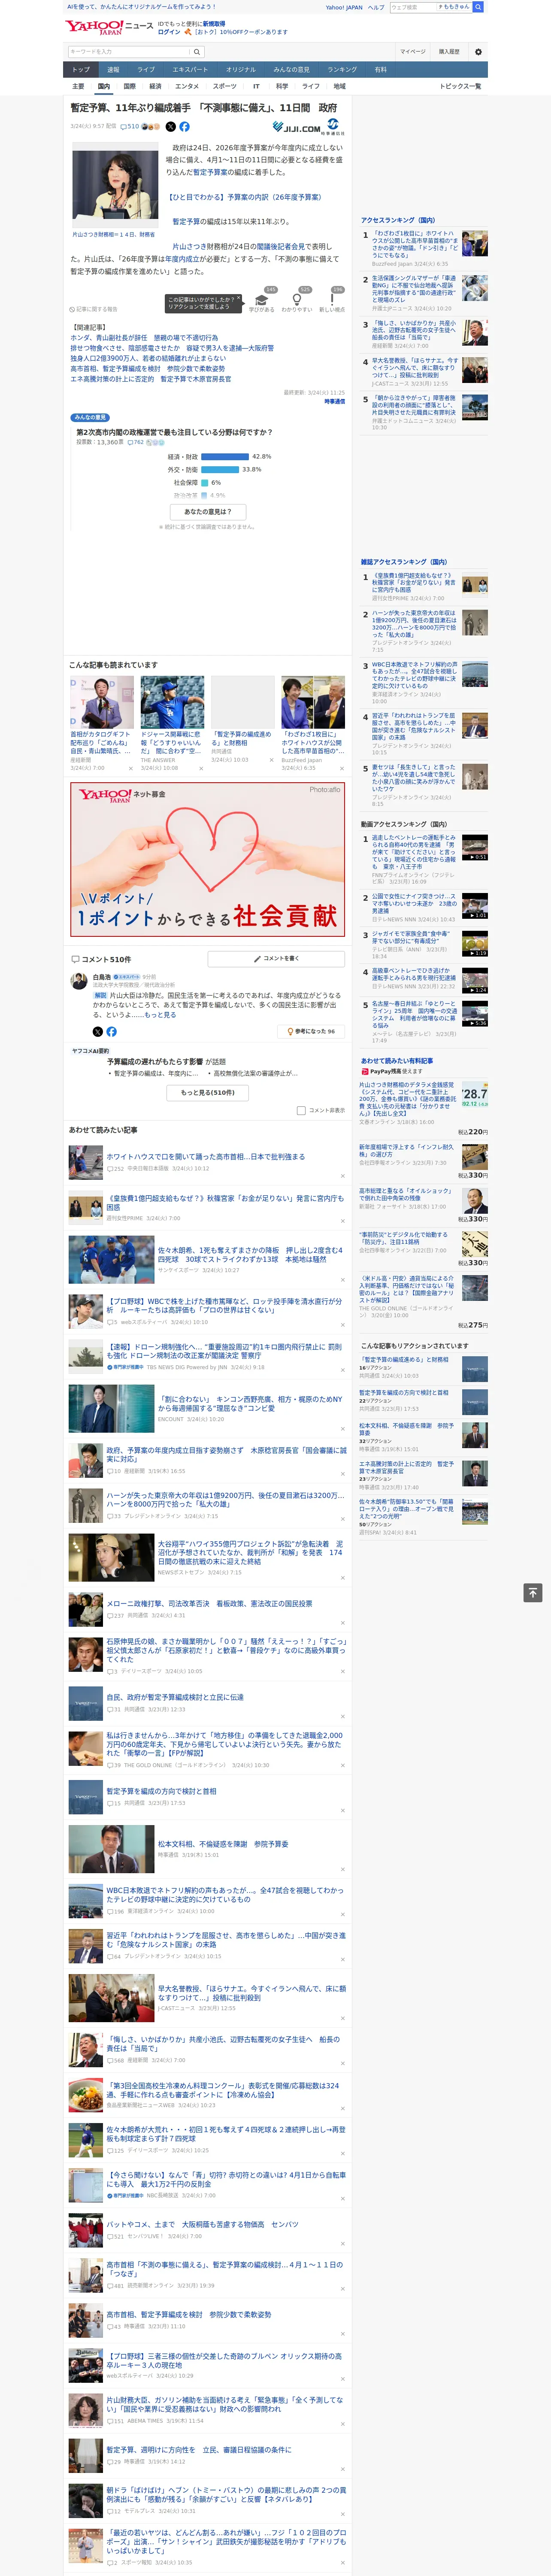The width and height of the screenshot is (551, 2576).
Task: Expand 白鳥浩's comment with もっと見る
Action: click(160, 1015)
